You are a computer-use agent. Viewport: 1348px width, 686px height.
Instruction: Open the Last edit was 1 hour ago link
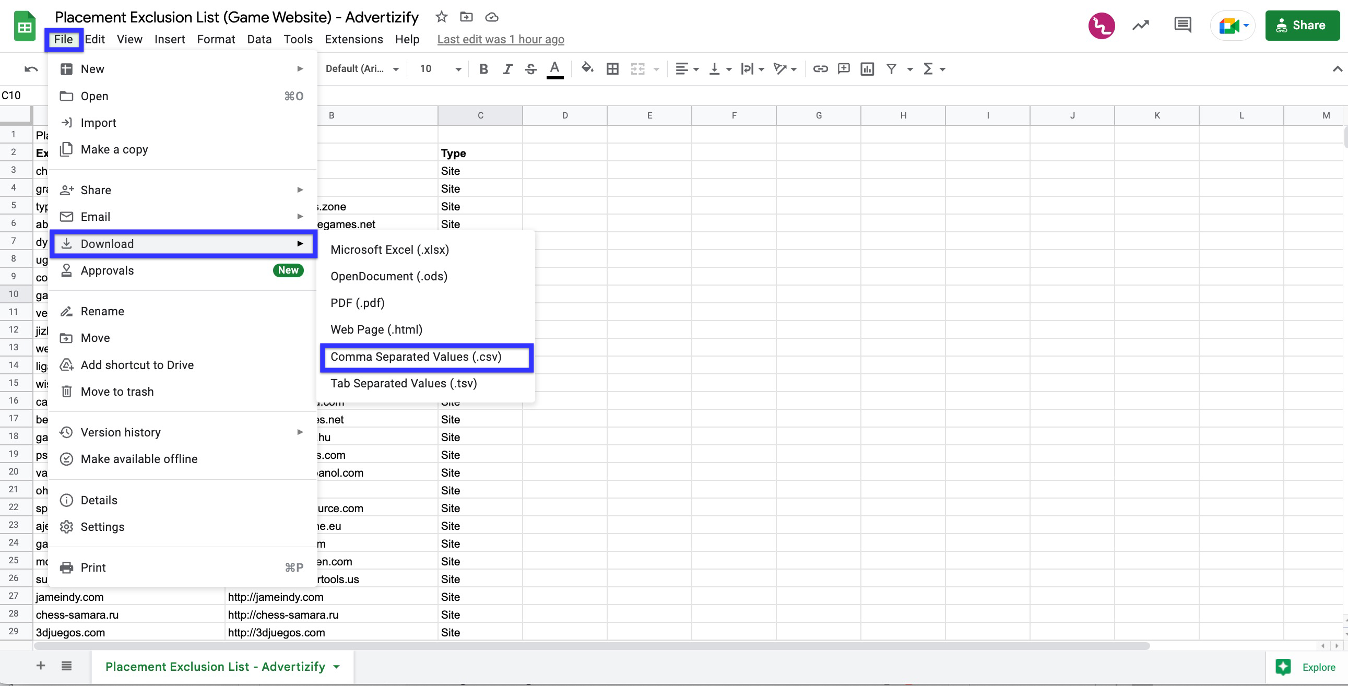coord(501,39)
